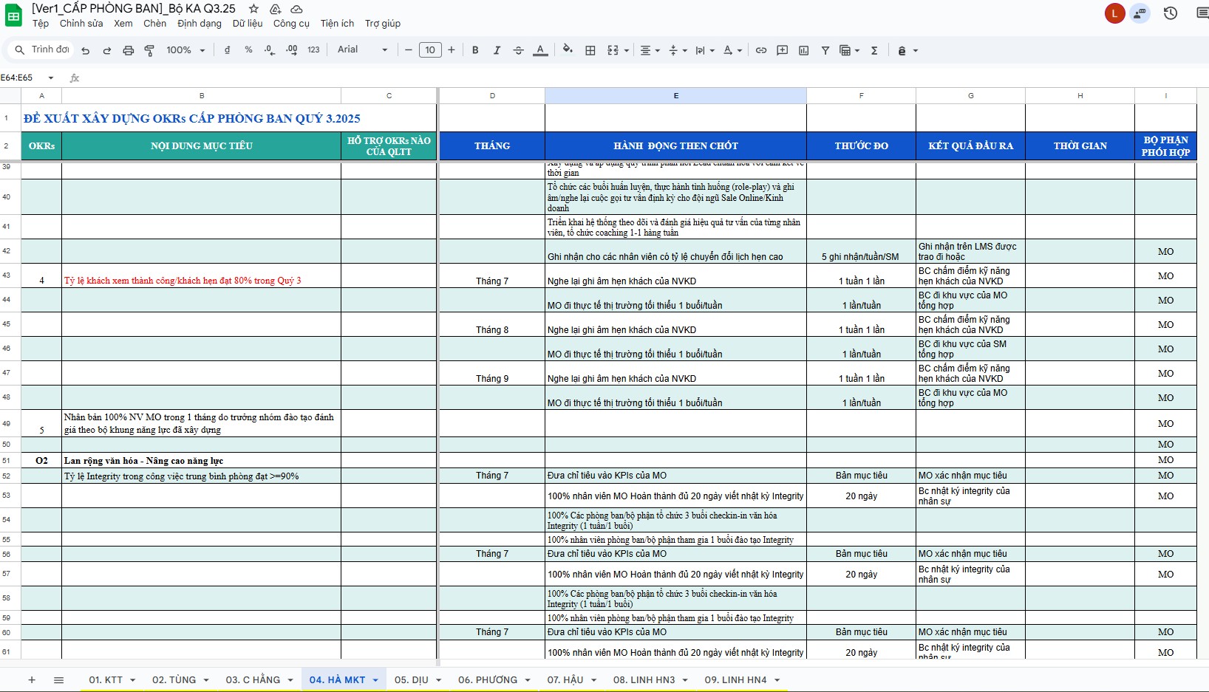
Task: Click the insert link icon
Action: [x=760, y=50]
